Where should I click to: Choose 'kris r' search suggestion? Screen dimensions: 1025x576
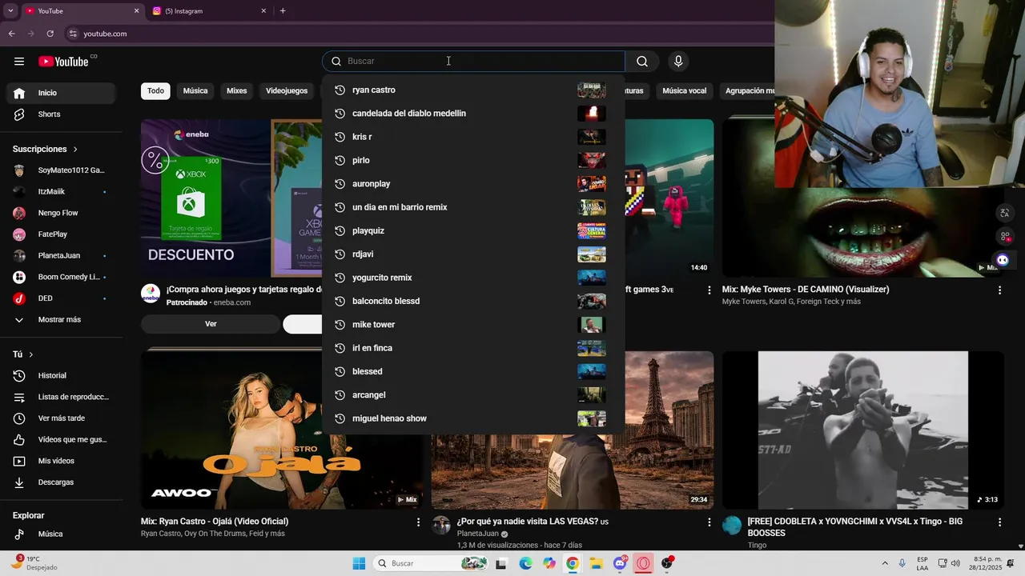point(473,137)
